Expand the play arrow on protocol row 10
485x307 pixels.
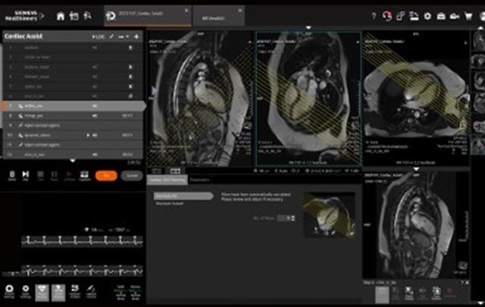pyautogui.click(x=88, y=135)
